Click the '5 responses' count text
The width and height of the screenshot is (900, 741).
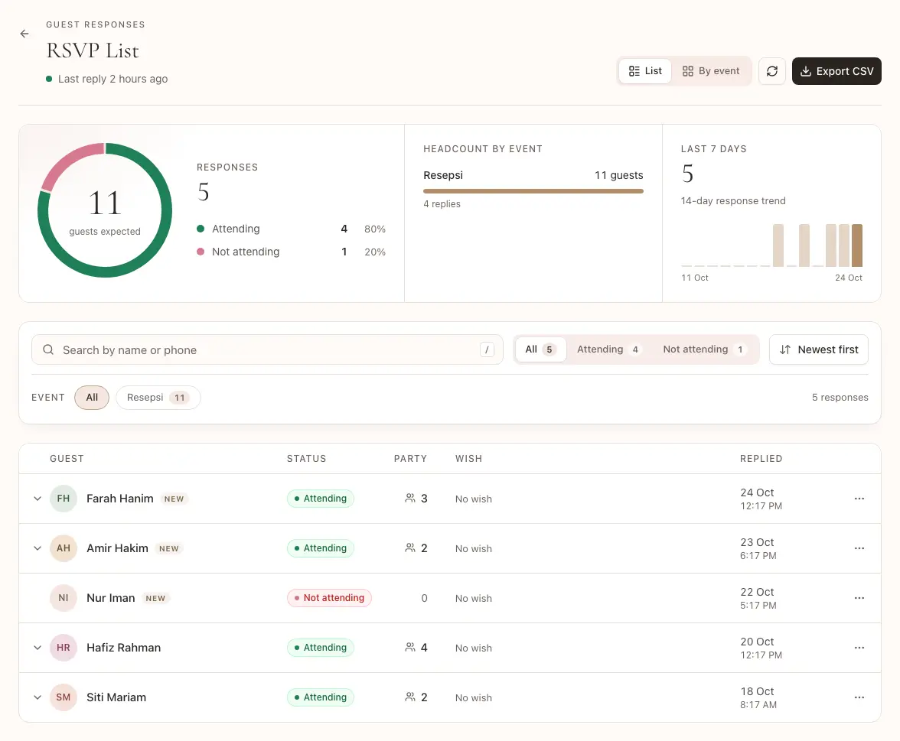pyautogui.click(x=840, y=398)
